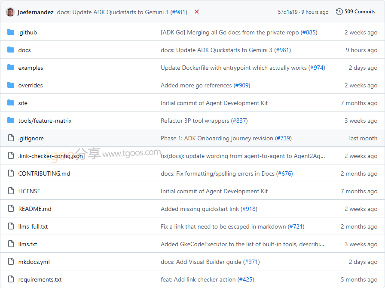Click the folder icon beside examples
The width and height of the screenshot is (385, 288).
point(11,68)
